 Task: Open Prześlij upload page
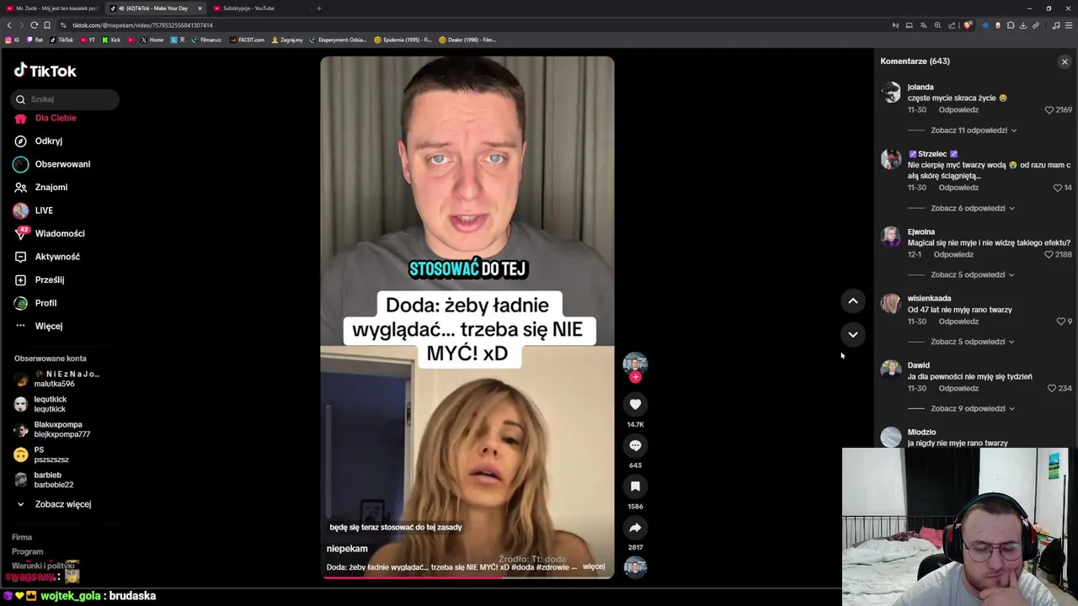pos(40,280)
